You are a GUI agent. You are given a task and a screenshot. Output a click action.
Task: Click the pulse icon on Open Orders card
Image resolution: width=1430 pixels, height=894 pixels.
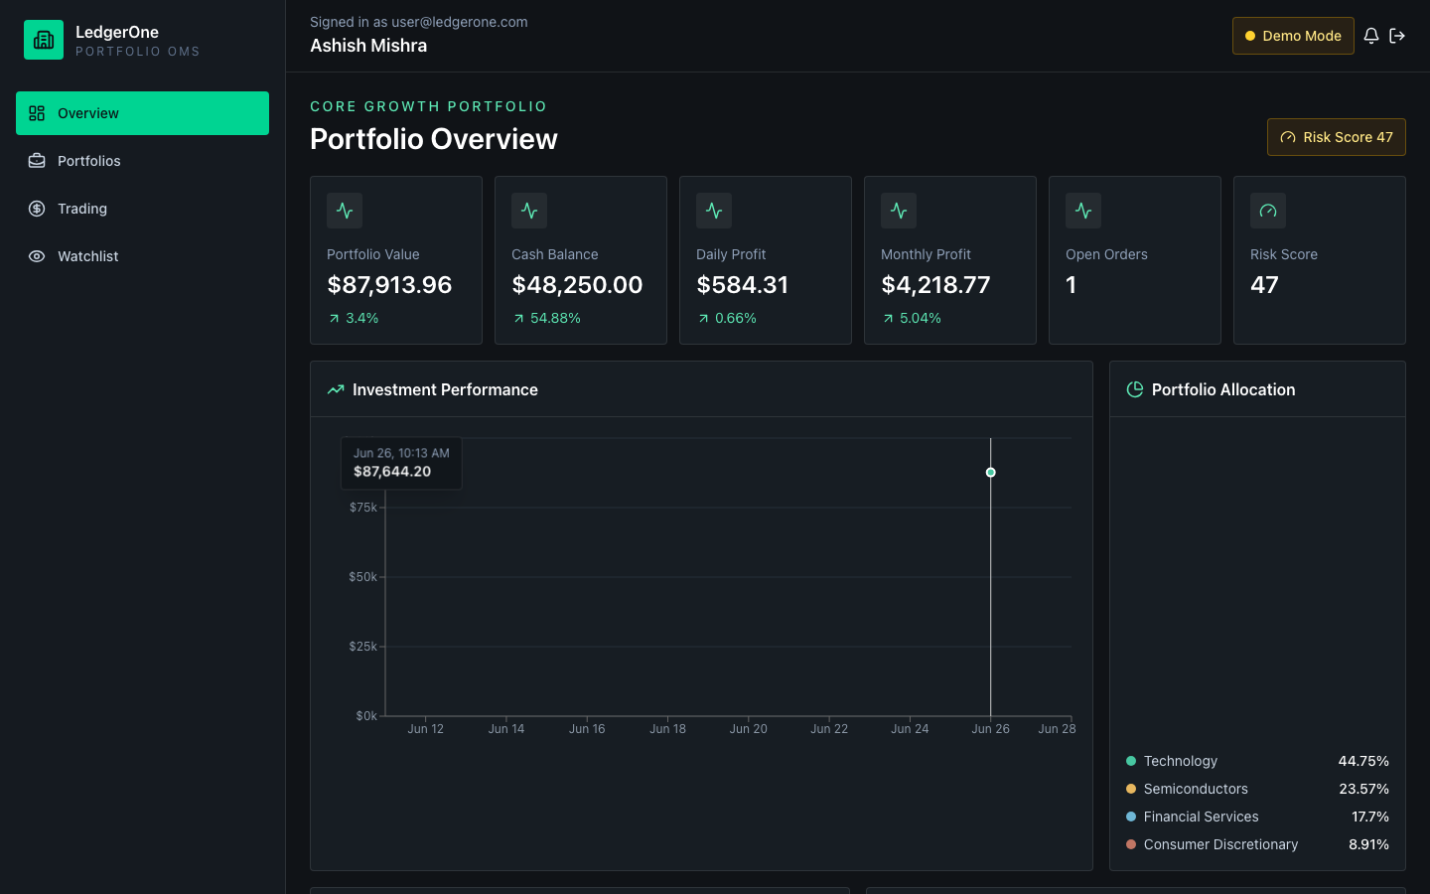tap(1083, 211)
